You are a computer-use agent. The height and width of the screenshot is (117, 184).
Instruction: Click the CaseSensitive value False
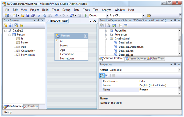click(x=158, y=81)
